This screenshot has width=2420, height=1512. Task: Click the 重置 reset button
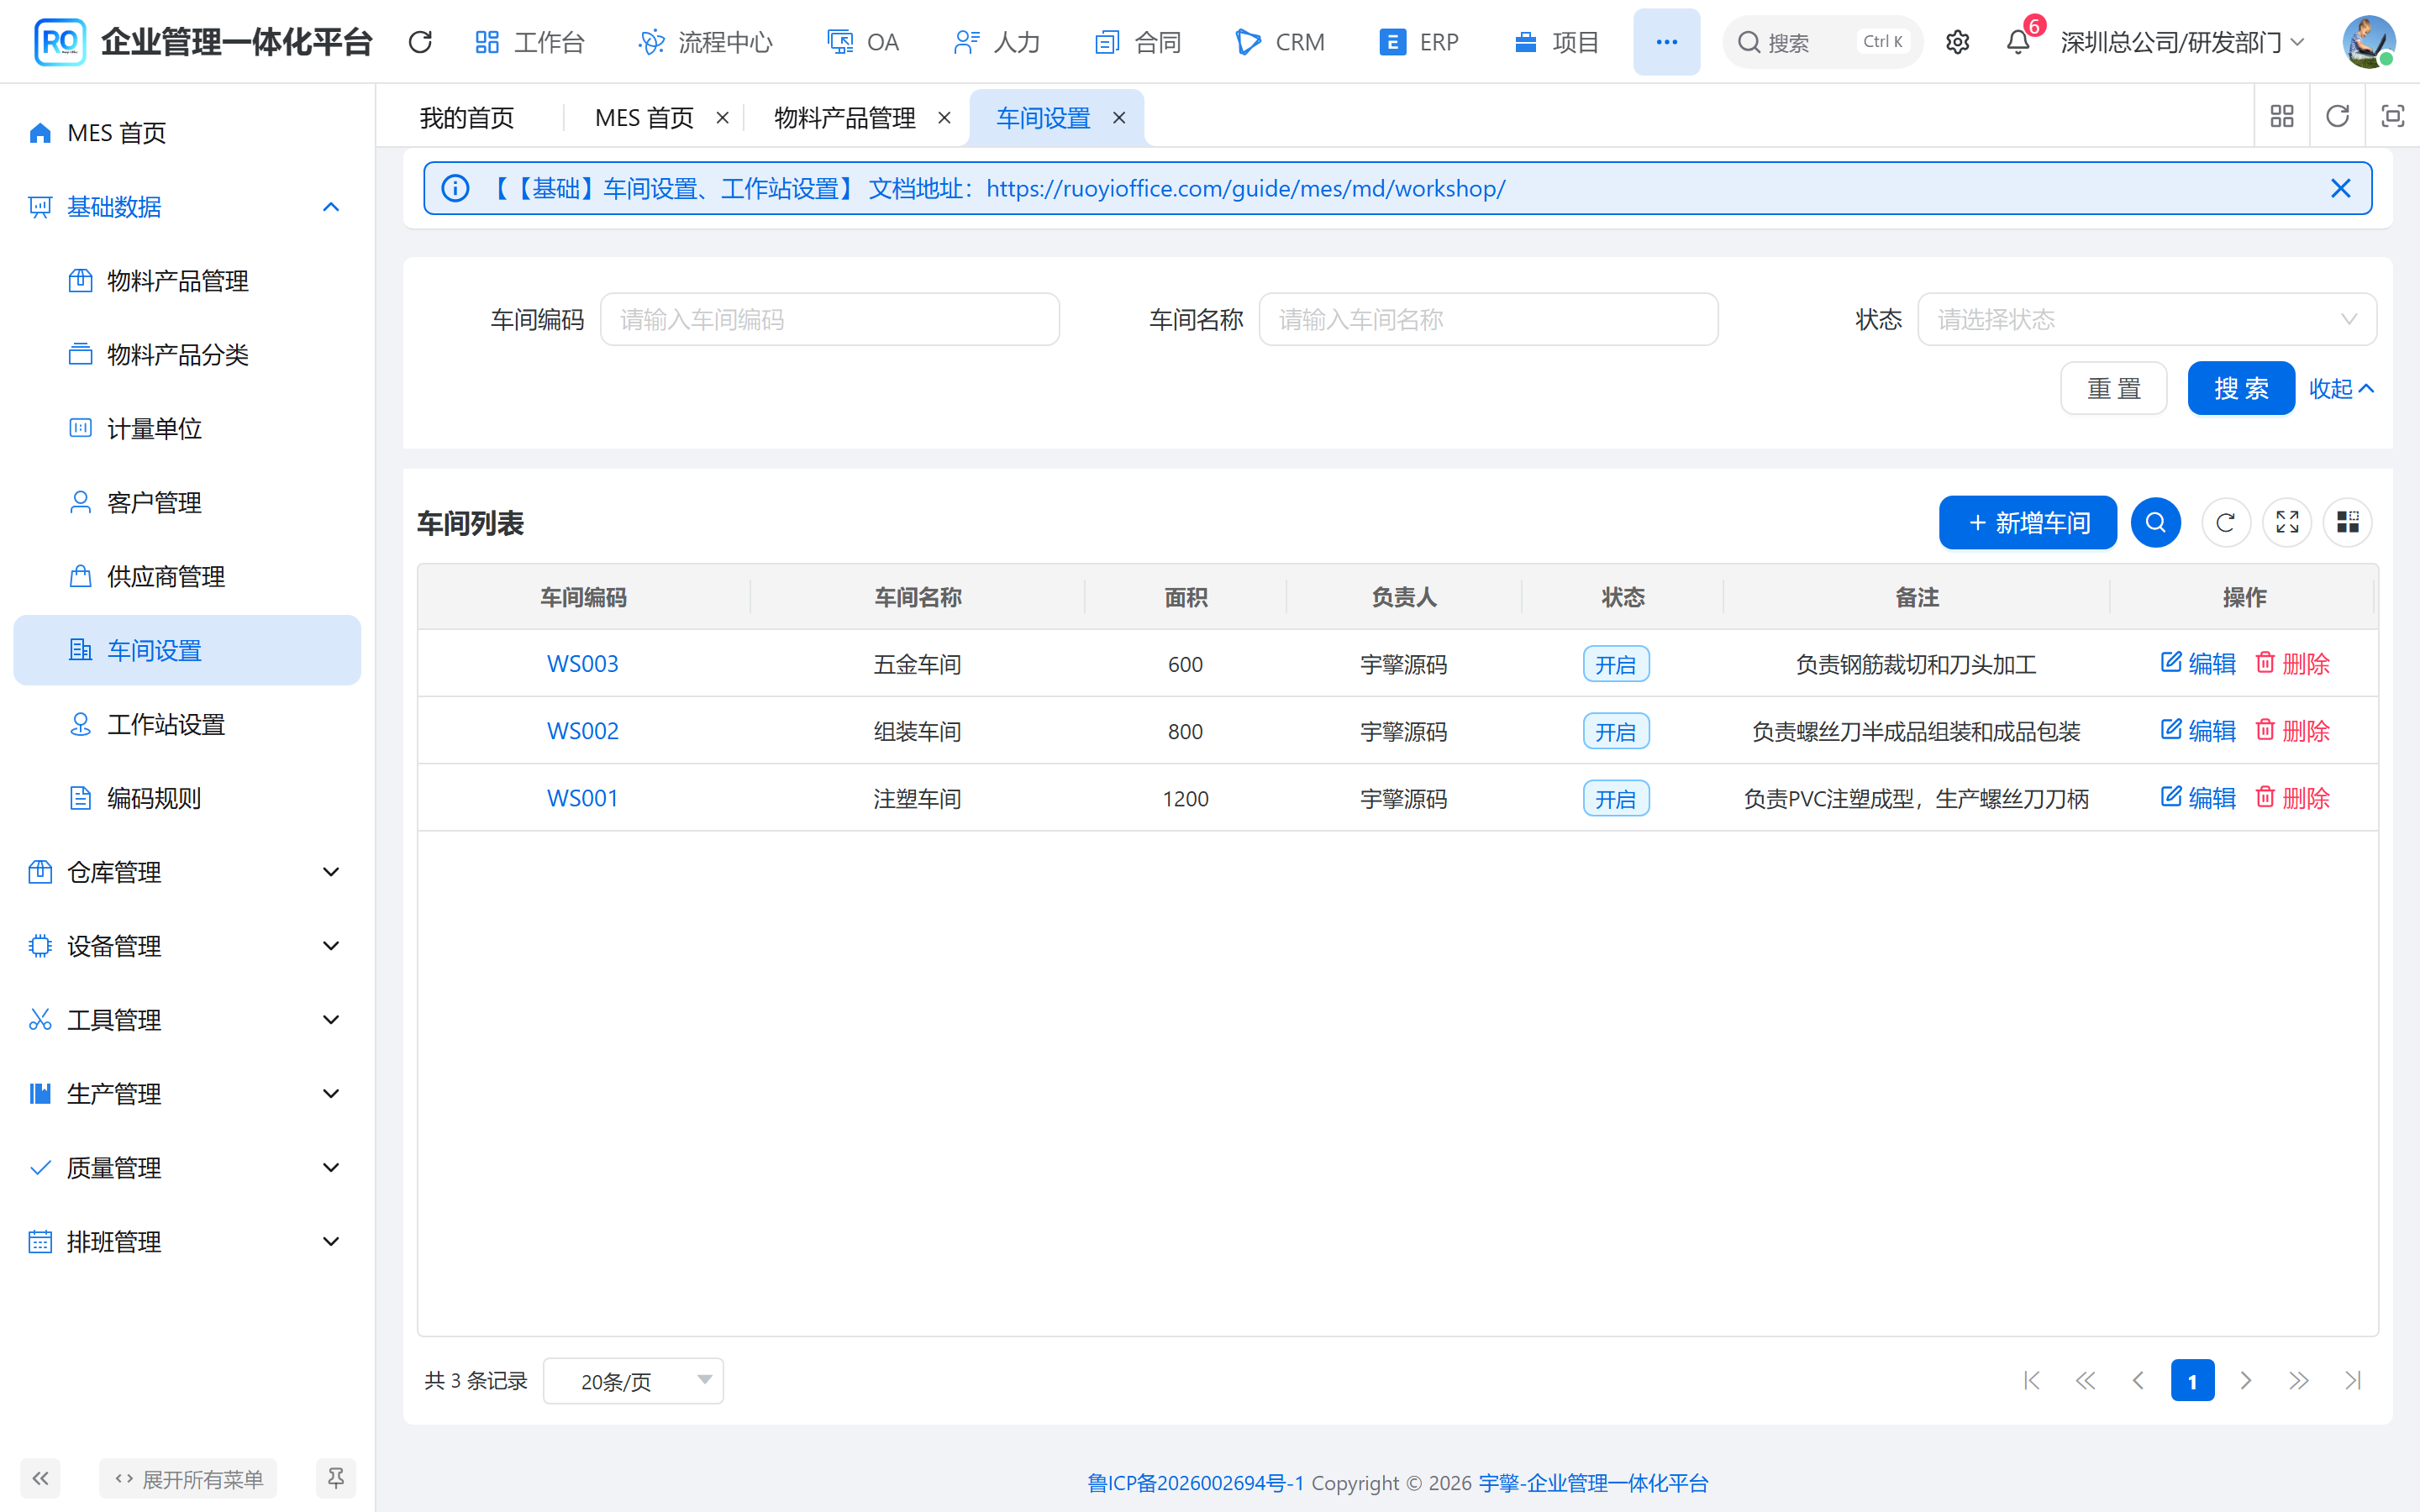tap(2113, 388)
